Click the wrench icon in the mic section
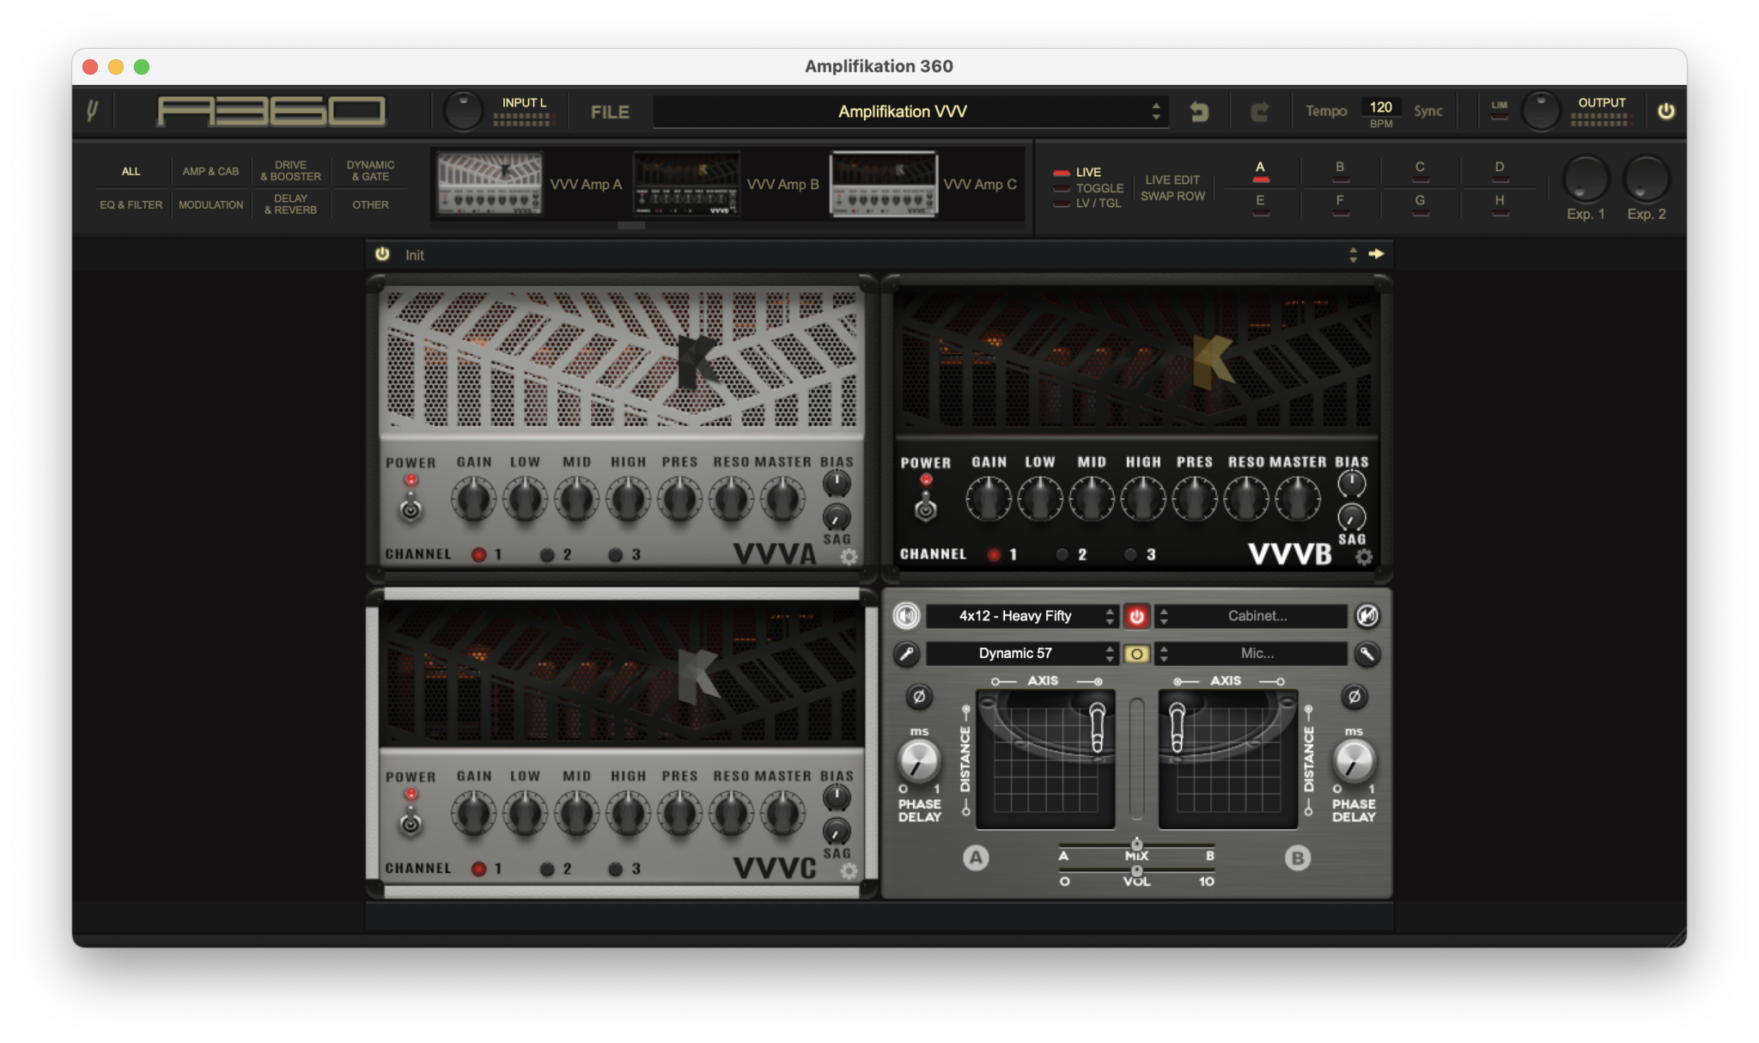Image resolution: width=1759 pixels, height=1043 pixels. pos(1366,653)
